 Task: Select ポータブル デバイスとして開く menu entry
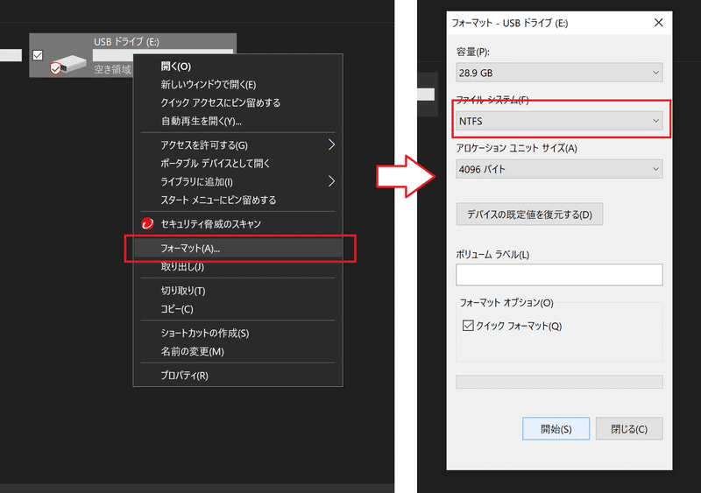(237, 164)
